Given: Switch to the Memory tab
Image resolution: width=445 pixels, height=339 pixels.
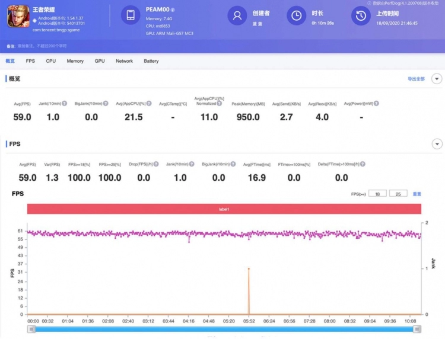Looking at the screenshot, I should pos(75,61).
